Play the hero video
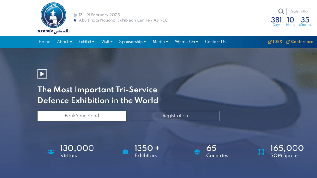Viewport: 317px width, 178px height. tap(42, 74)
